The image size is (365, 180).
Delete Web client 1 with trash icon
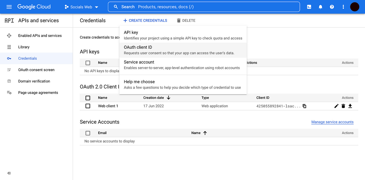point(343,106)
